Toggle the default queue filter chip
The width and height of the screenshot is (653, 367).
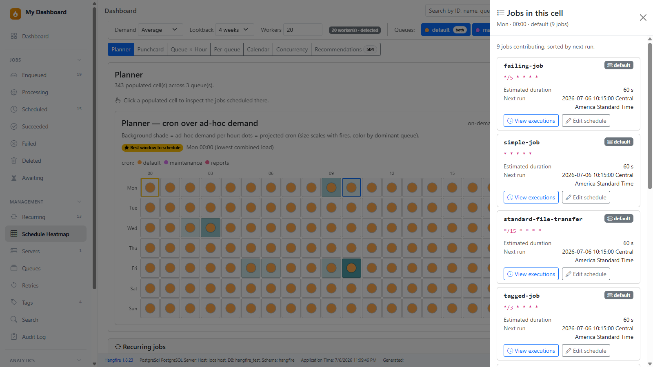446,30
